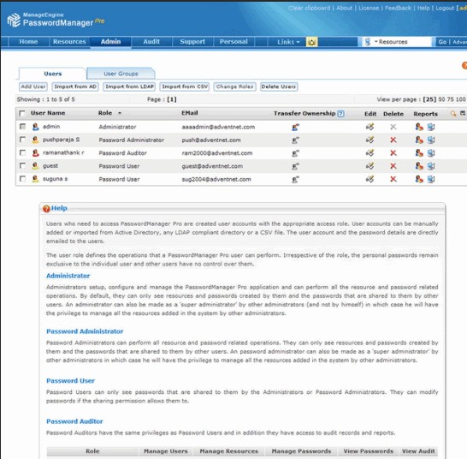Click the yellow icon beside Links menu

(312, 42)
